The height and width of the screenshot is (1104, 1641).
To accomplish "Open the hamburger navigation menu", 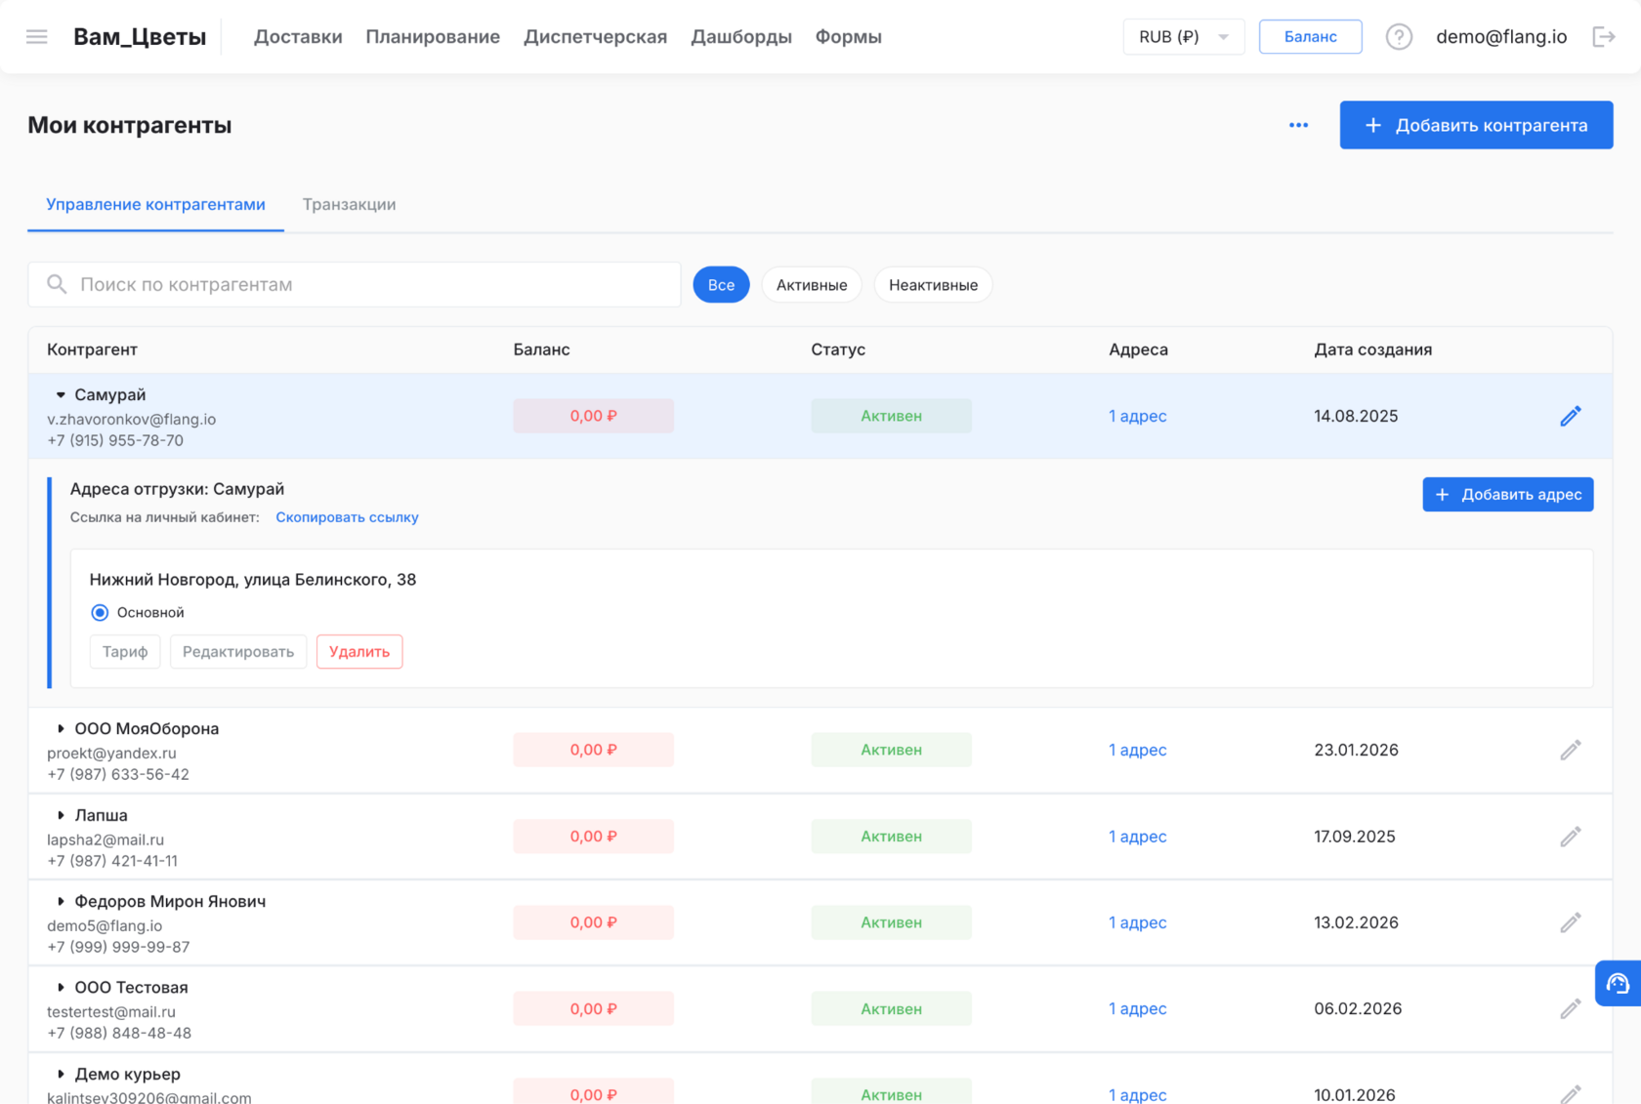I will [x=36, y=36].
